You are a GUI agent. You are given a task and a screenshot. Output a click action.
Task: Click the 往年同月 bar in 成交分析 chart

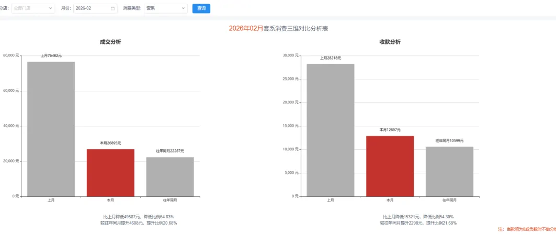click(x=170, y=177)
